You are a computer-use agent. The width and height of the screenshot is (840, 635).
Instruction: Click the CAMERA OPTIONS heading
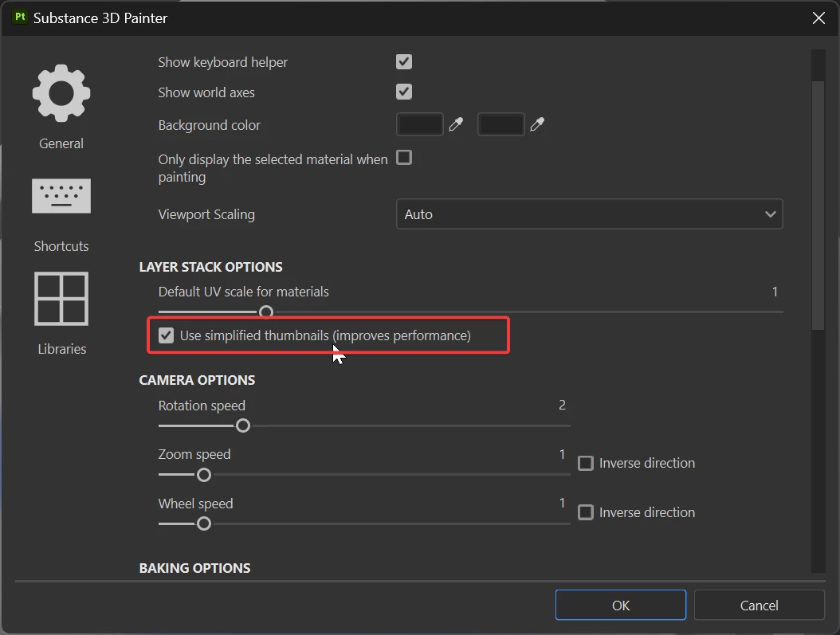click(197, 380)
